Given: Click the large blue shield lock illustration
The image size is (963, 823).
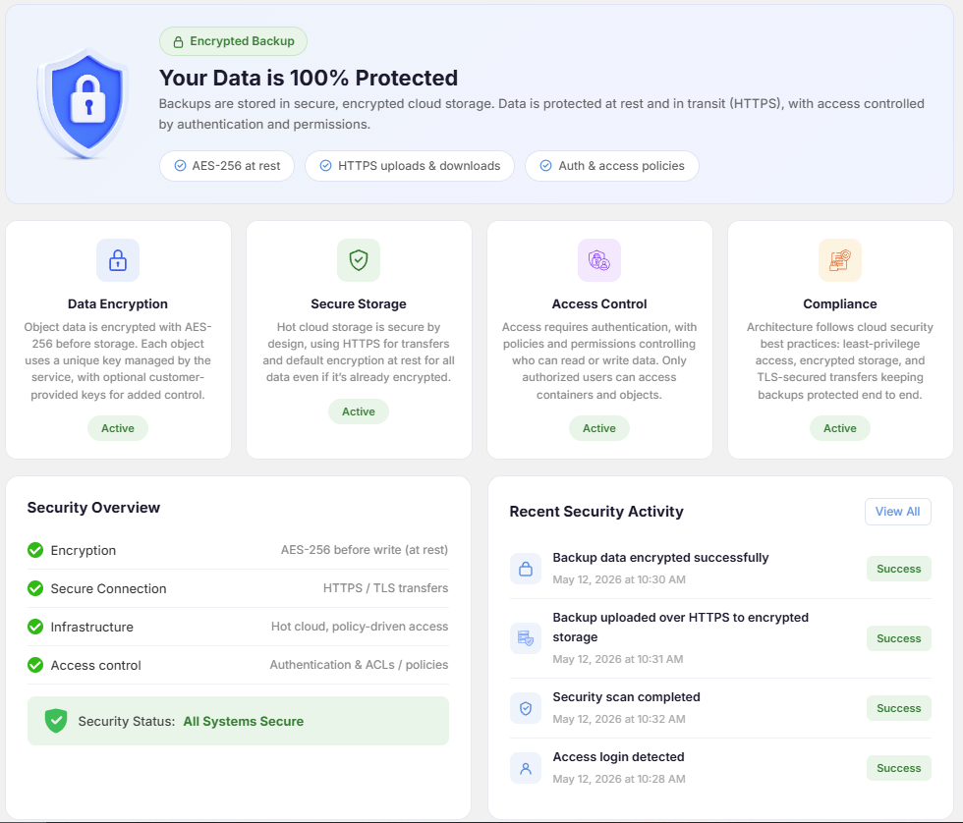Looking at the screenshot, I should pos(85,103).
